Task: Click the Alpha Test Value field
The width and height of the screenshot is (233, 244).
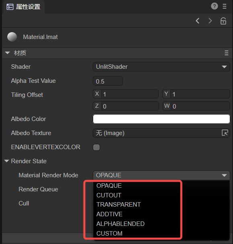Action: point(108,81)
